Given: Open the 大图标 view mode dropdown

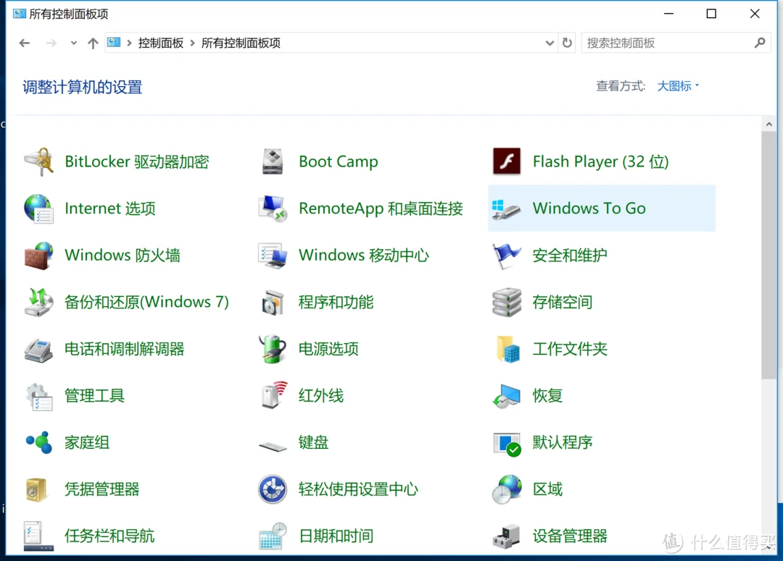Looking at the screenshot, I should coord(678,86).
